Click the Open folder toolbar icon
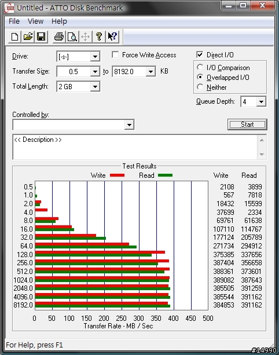This screenshot has width=279, height=355. click(28, 36)
